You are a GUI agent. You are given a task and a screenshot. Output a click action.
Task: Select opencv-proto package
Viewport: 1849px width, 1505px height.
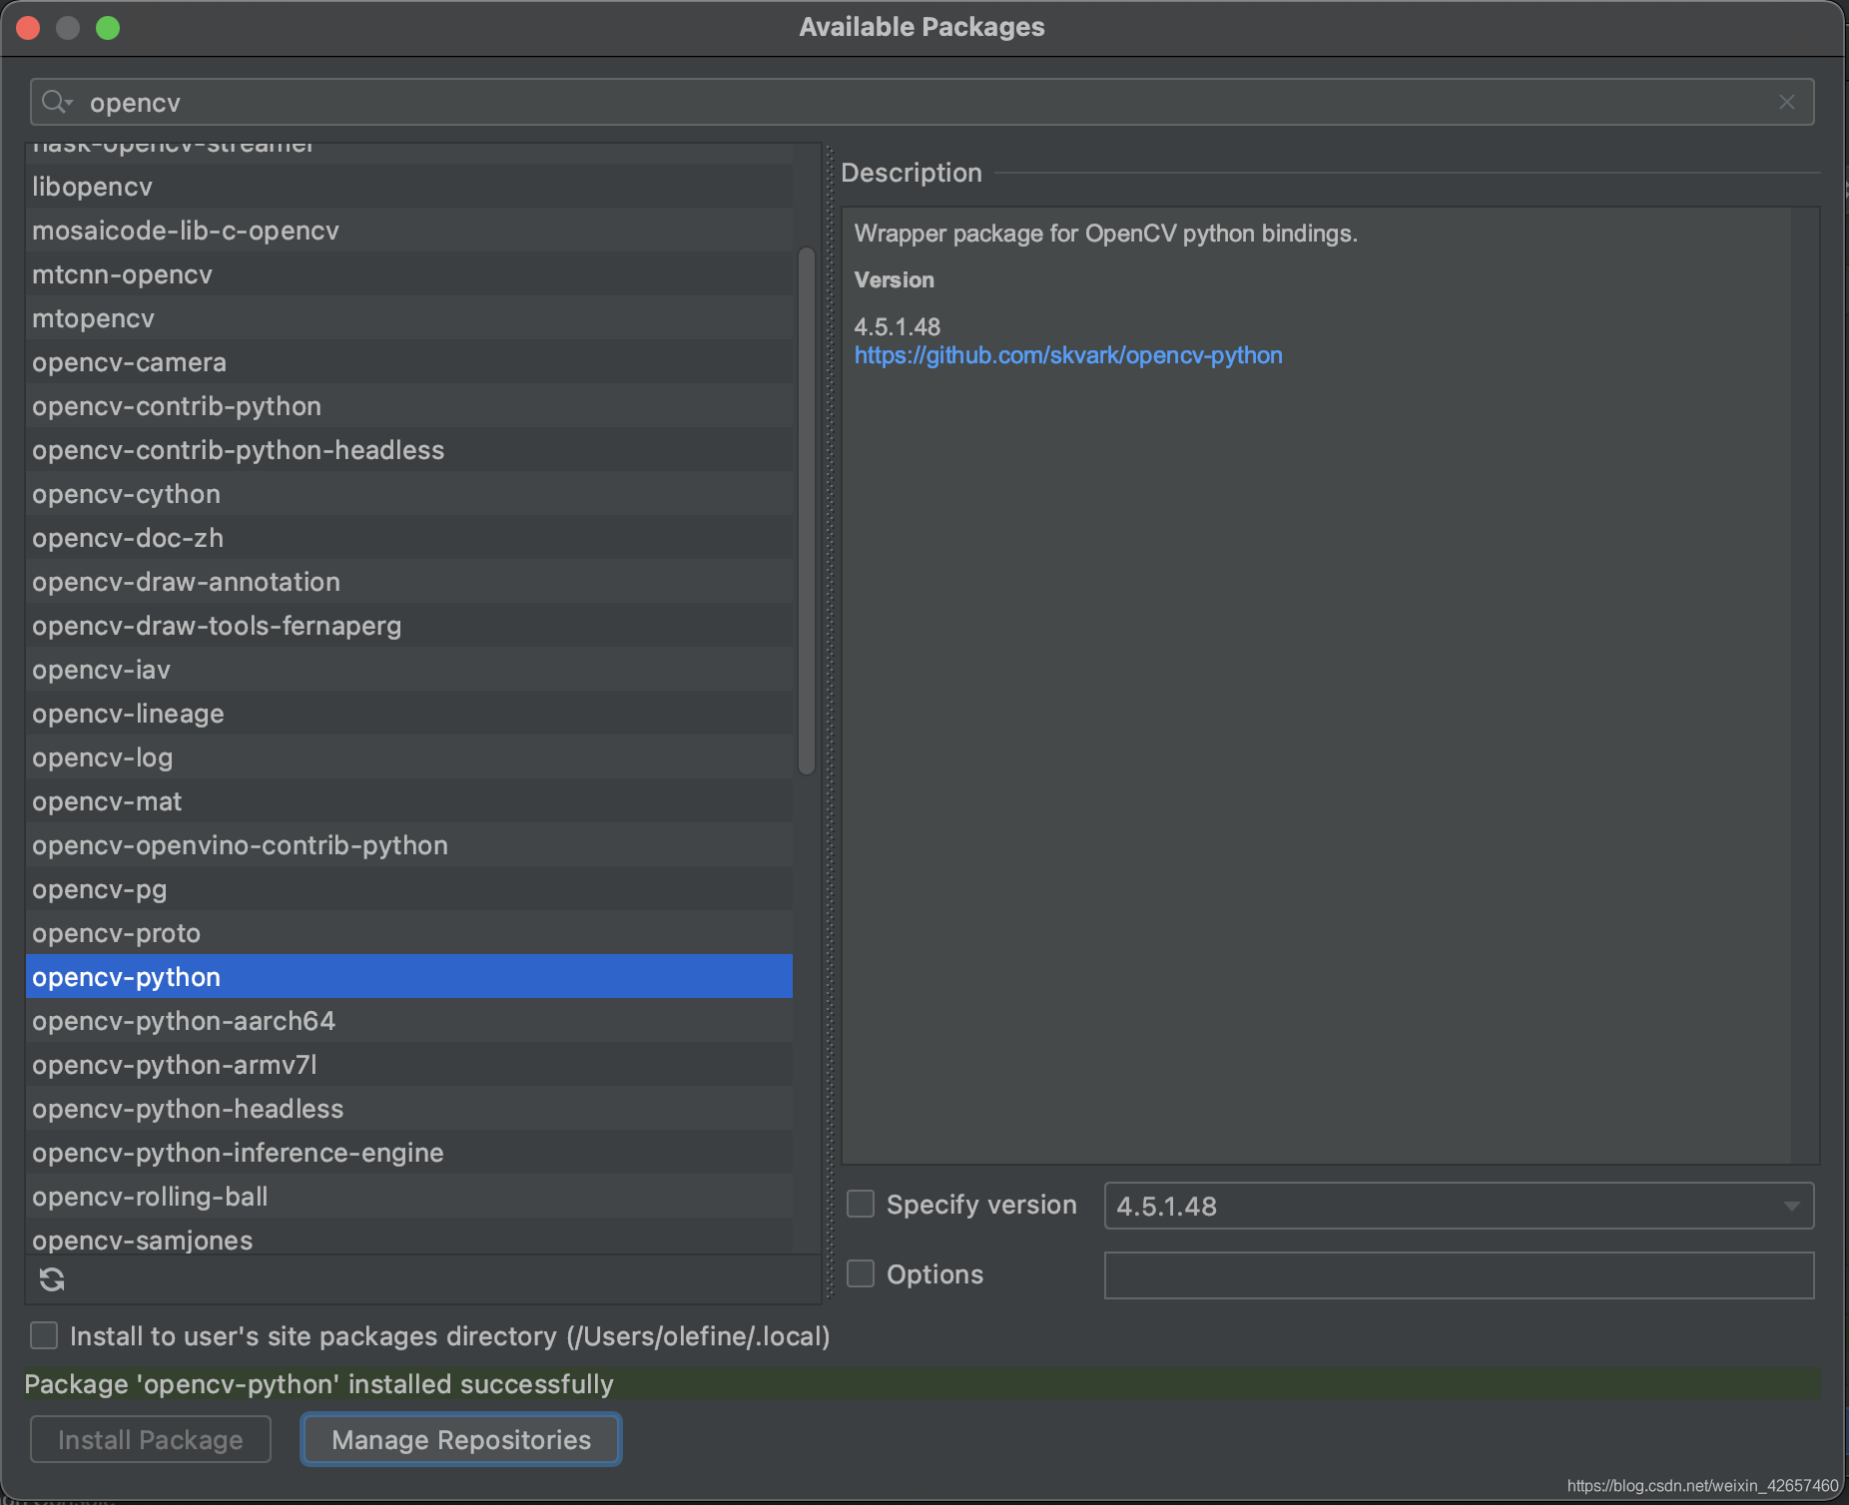[x=409, y=933]
